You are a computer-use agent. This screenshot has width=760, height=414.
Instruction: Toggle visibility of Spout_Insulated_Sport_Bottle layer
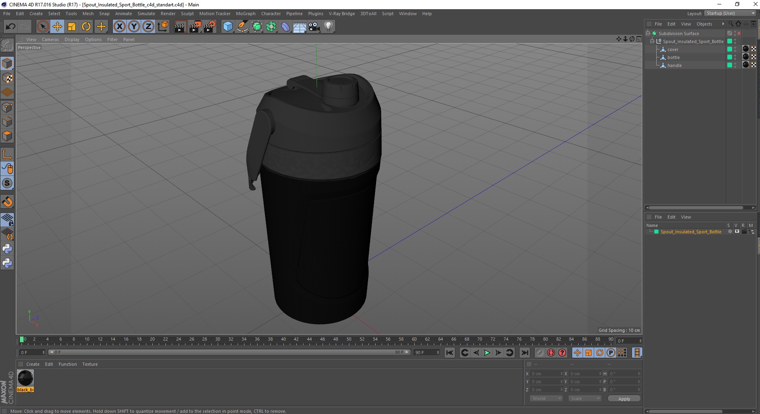[737, 232]
